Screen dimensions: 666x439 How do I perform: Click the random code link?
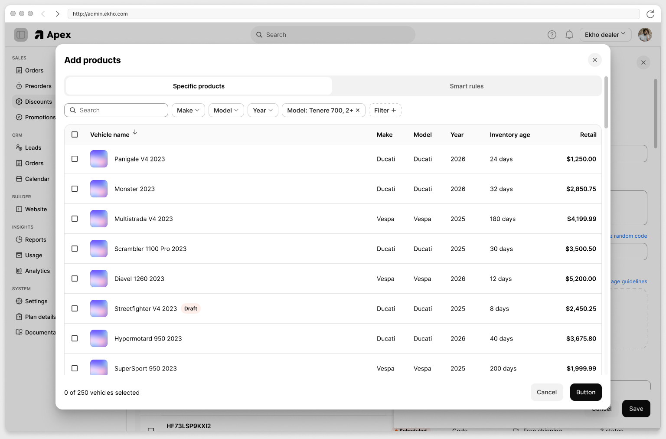point(629,236)
